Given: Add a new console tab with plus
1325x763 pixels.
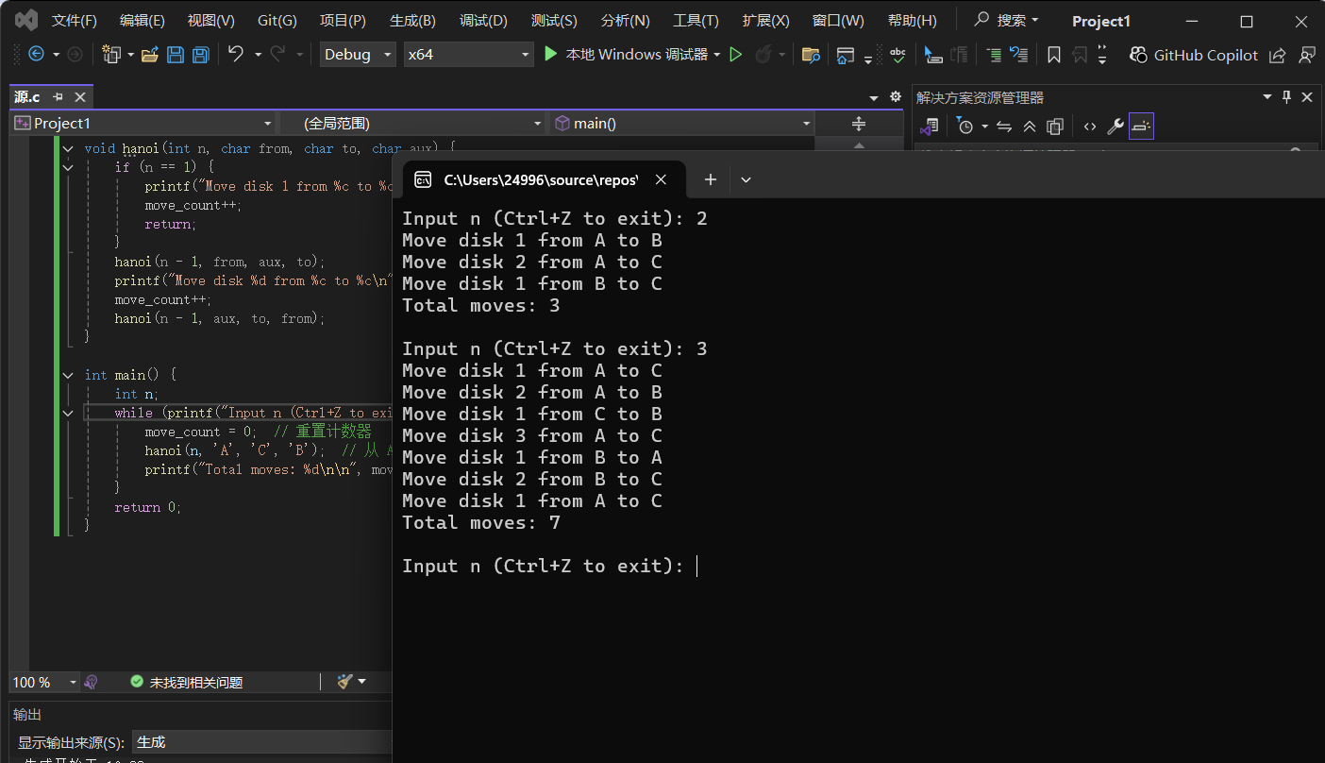Looking at the screenshot, I should 711,179.
